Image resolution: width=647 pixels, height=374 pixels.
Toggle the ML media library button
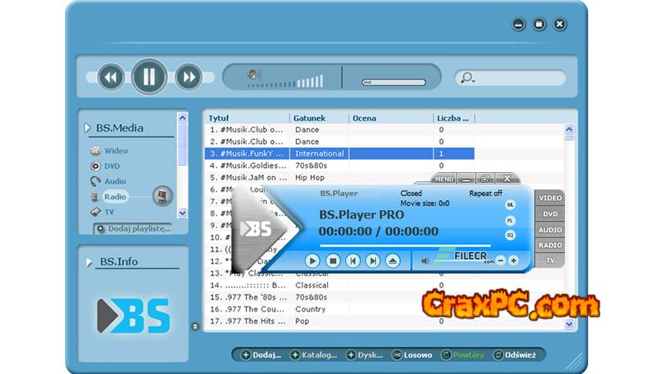(510, 205)
